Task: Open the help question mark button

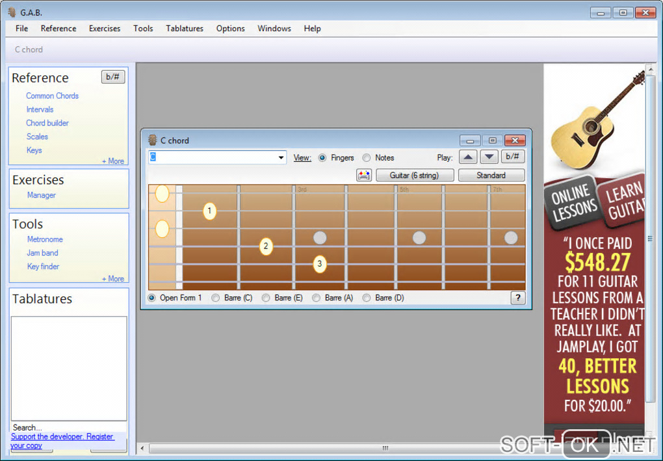Action: pos(518,298)
